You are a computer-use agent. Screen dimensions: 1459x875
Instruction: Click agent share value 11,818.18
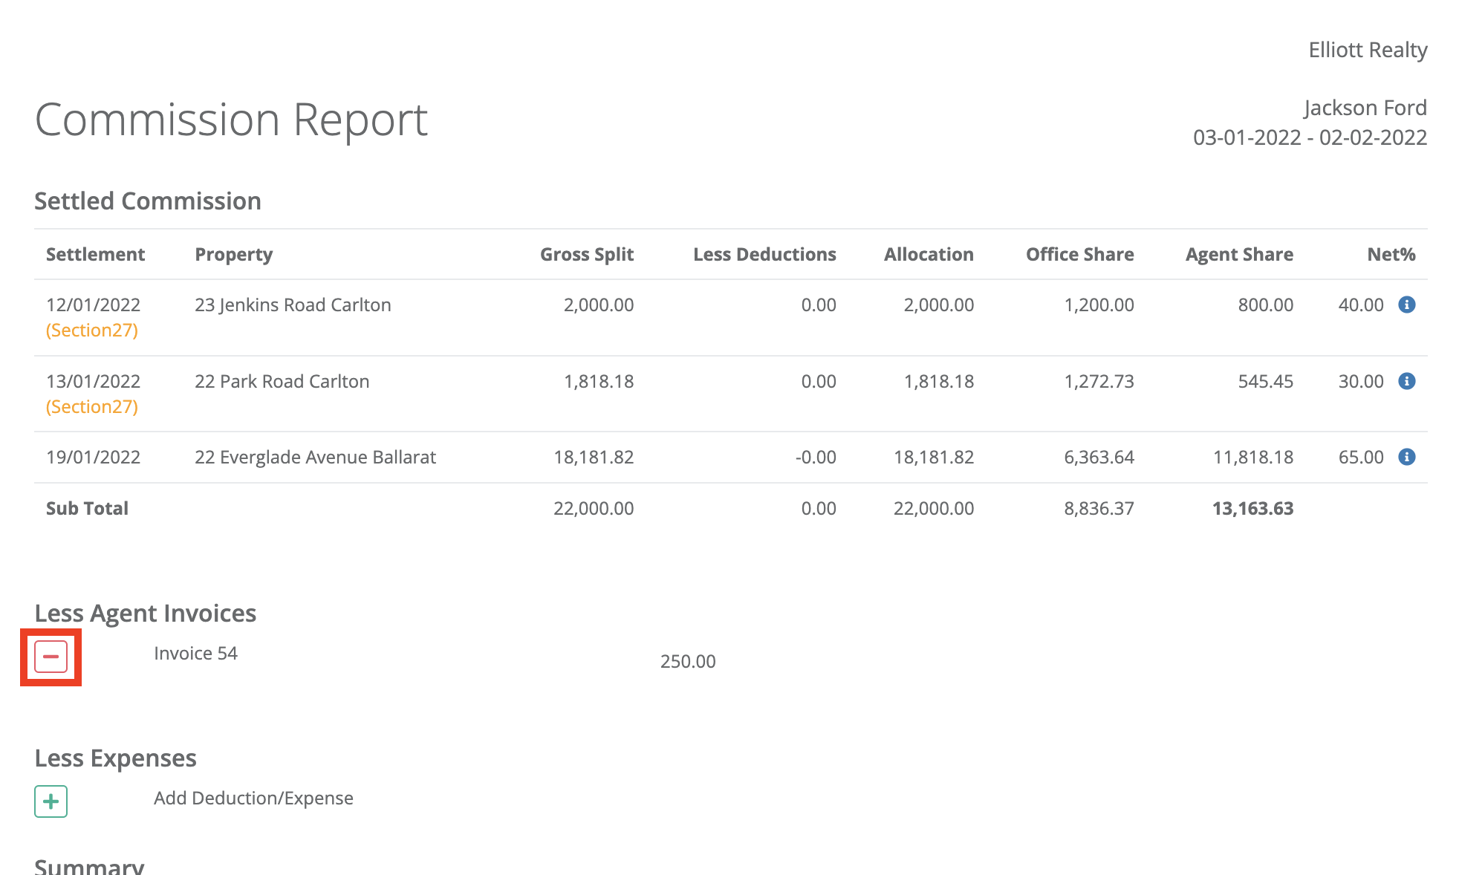click(x=1253, y=458)
